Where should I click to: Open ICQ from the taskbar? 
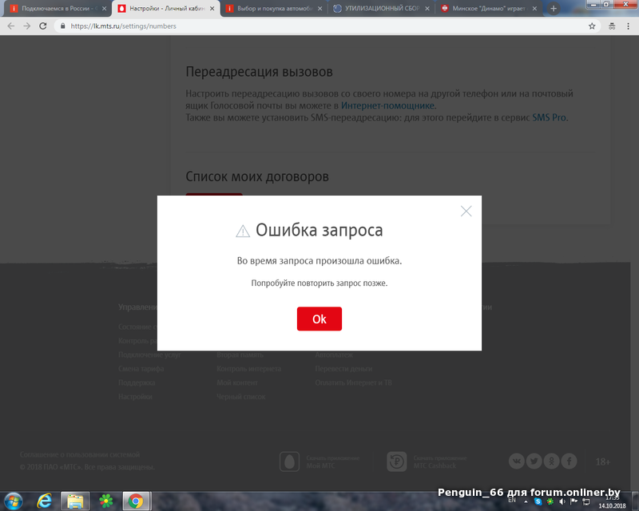click(x=106, y=501)
